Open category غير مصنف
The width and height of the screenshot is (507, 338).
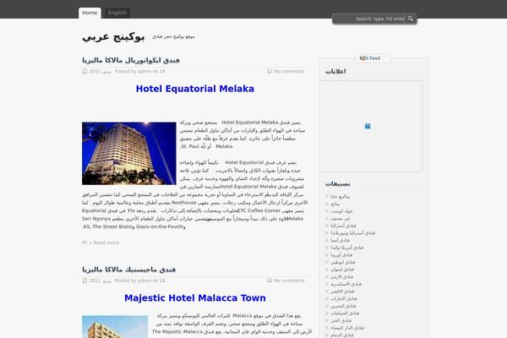click(341, 218)
